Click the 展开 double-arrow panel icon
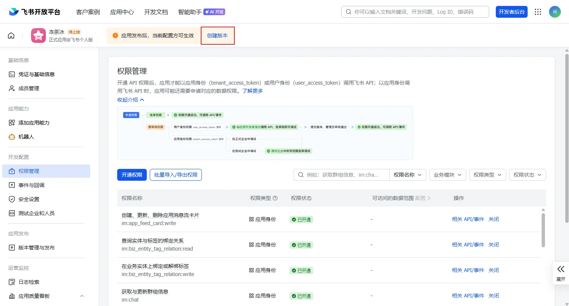Viewport: 569px width, 306px height. (560, 269)
